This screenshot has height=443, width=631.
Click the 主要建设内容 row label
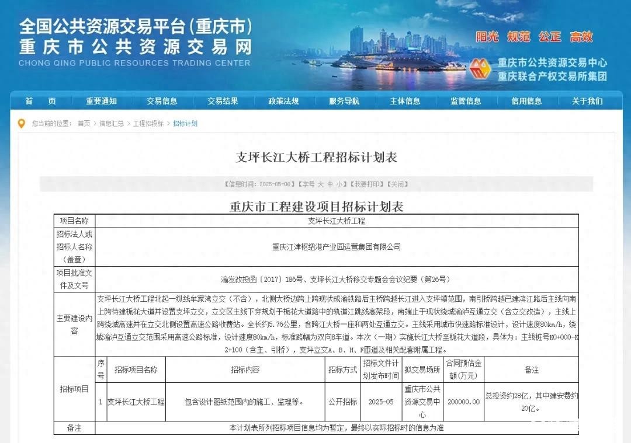[x=74, y=325]
